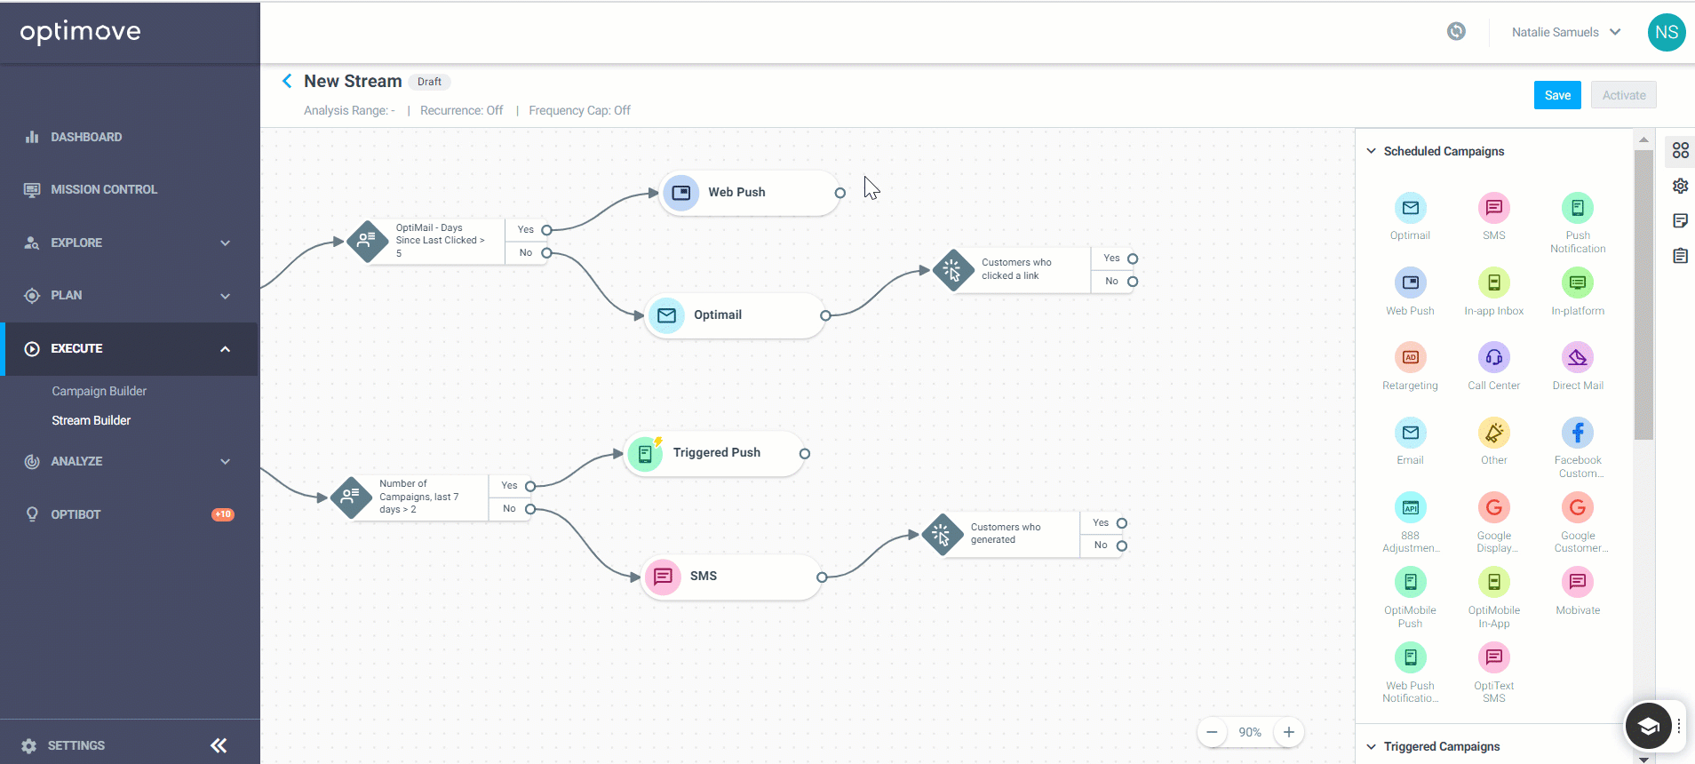Open the settings gear in right toolbar
The width and height of the screenshot is (1695, 764).
tap(1680, 186)
